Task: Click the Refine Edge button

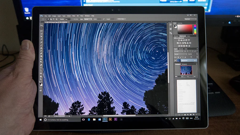Action: [121, 19]
